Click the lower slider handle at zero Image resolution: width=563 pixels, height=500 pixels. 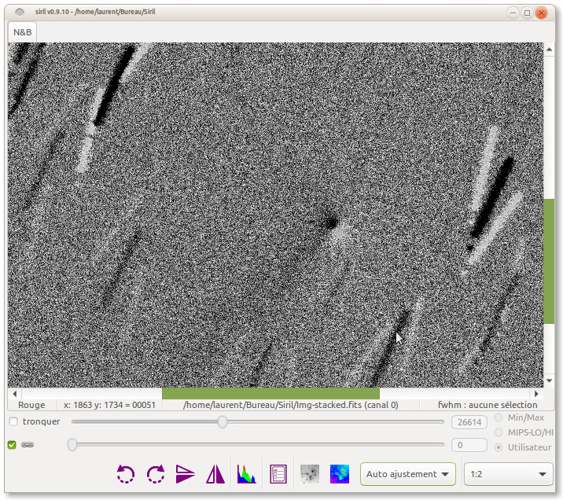pos(72,445)
